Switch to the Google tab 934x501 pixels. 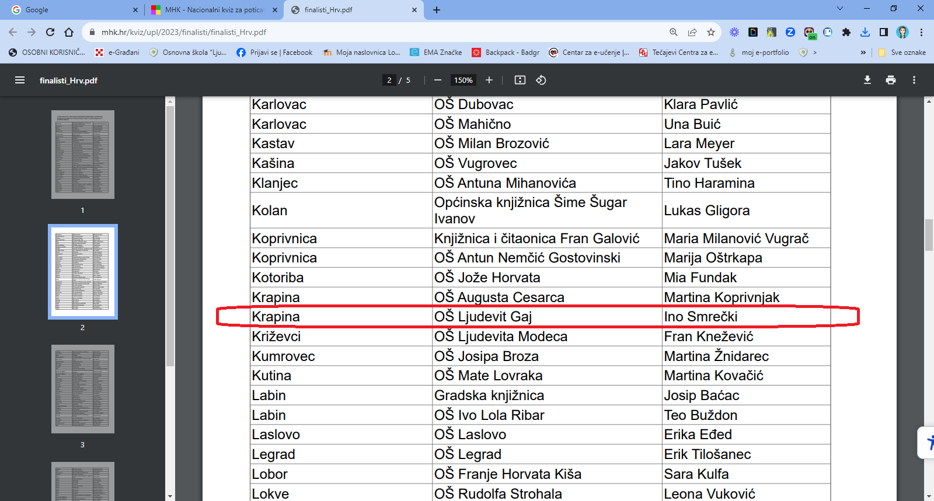coord(74,10)
